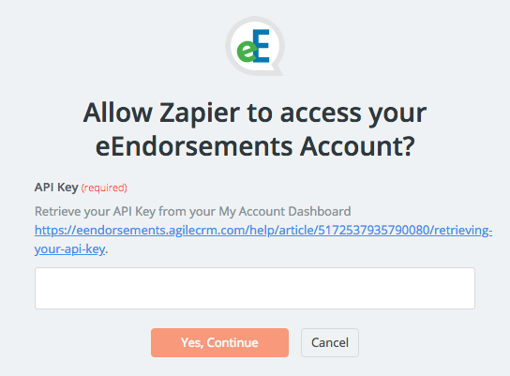The height and width of the screenshot is (376, 510).
Task: Click the API Key field label
Action: [x=56, y=188]
